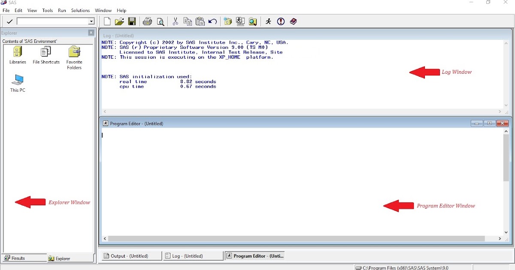Open the File Shortcuts icon

45,52
